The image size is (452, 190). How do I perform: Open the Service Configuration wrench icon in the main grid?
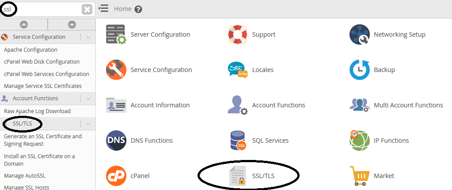pos(116,70)
